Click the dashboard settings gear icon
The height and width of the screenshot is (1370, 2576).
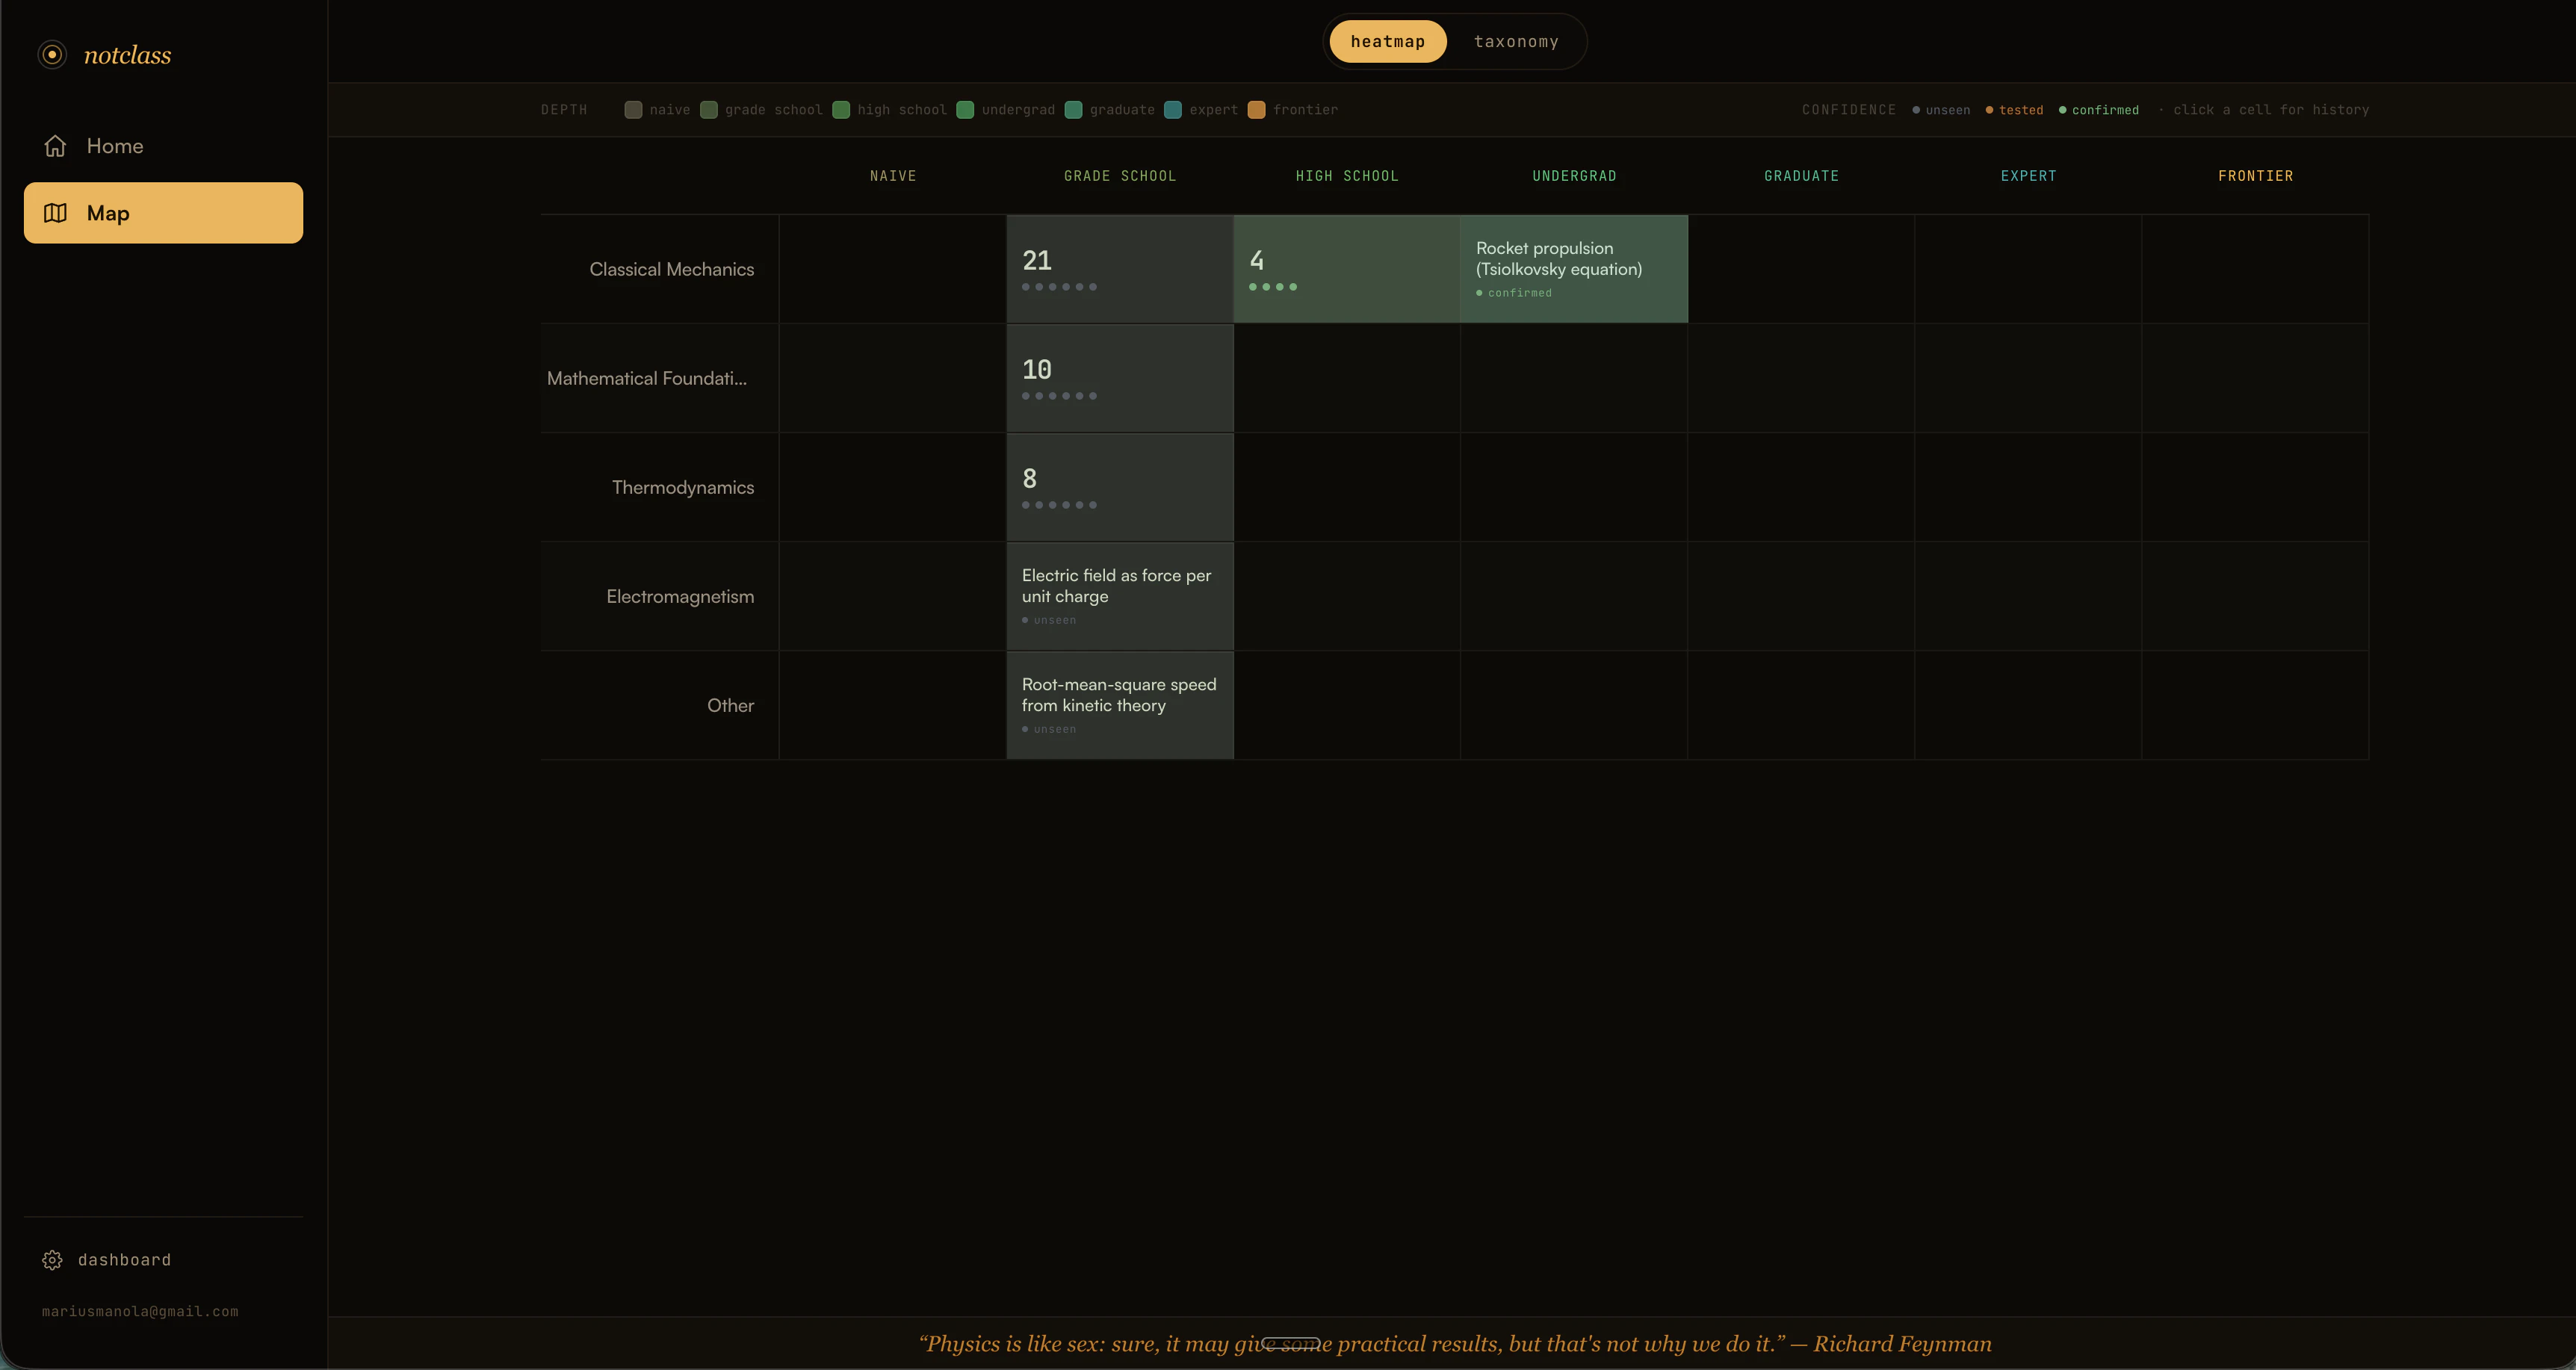(x=53, y=1259)
